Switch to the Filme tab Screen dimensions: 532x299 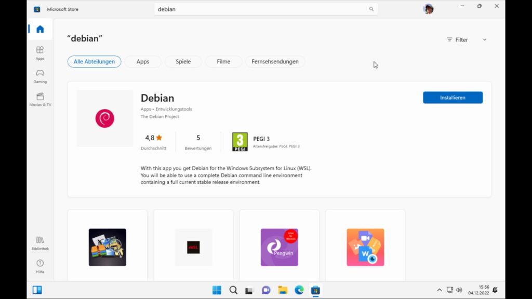[223, 62]
